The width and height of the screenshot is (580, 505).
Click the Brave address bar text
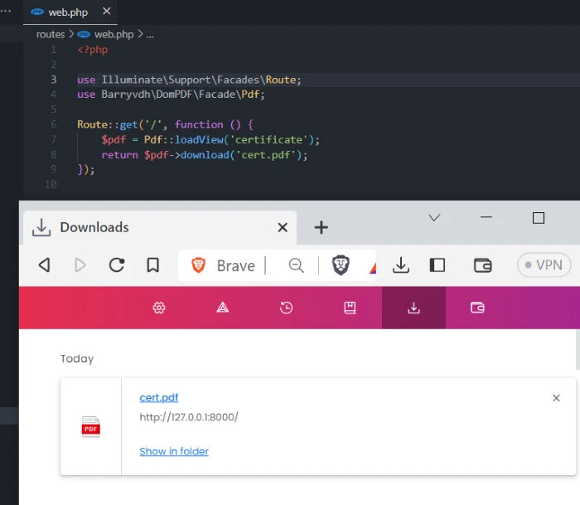point(236,266)
